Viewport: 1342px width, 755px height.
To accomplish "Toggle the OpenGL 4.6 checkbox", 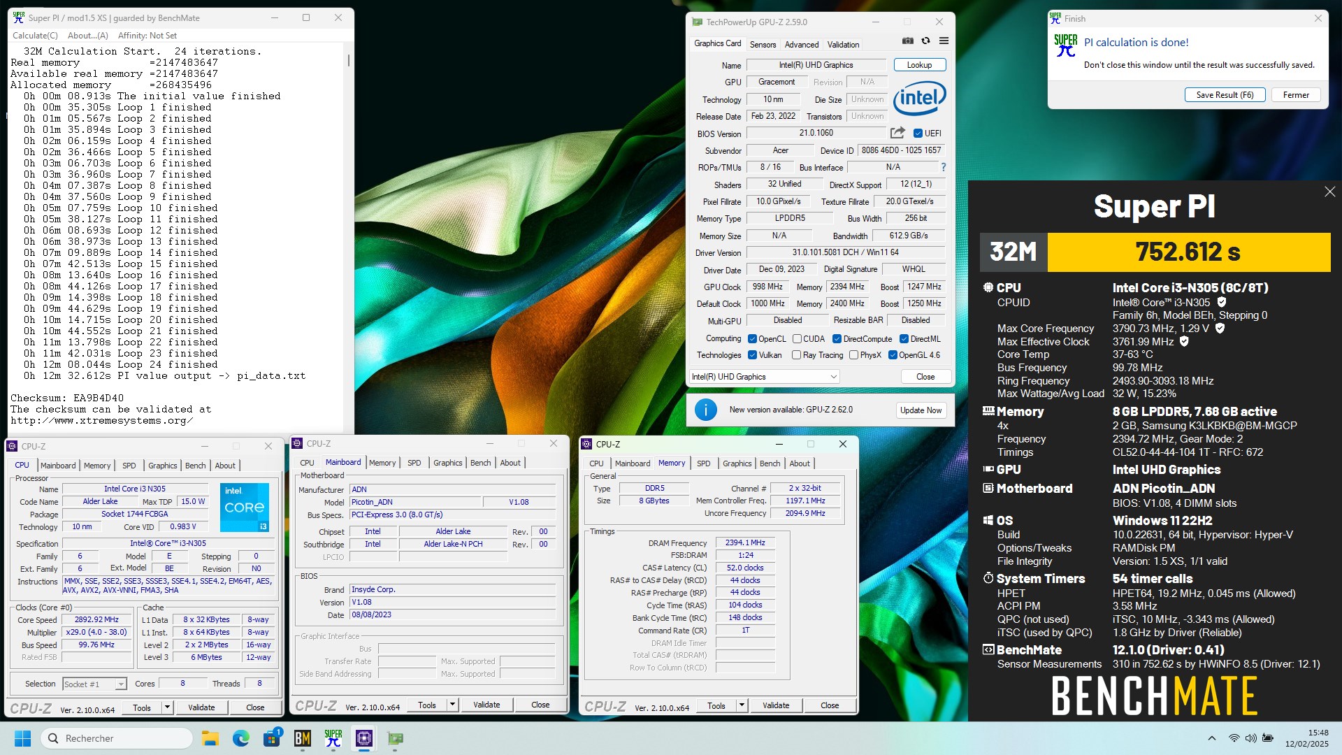I will pos(893,355).
